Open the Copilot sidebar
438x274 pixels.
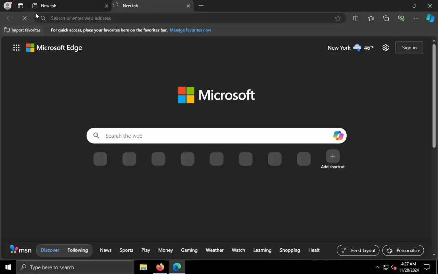point(430,18)
